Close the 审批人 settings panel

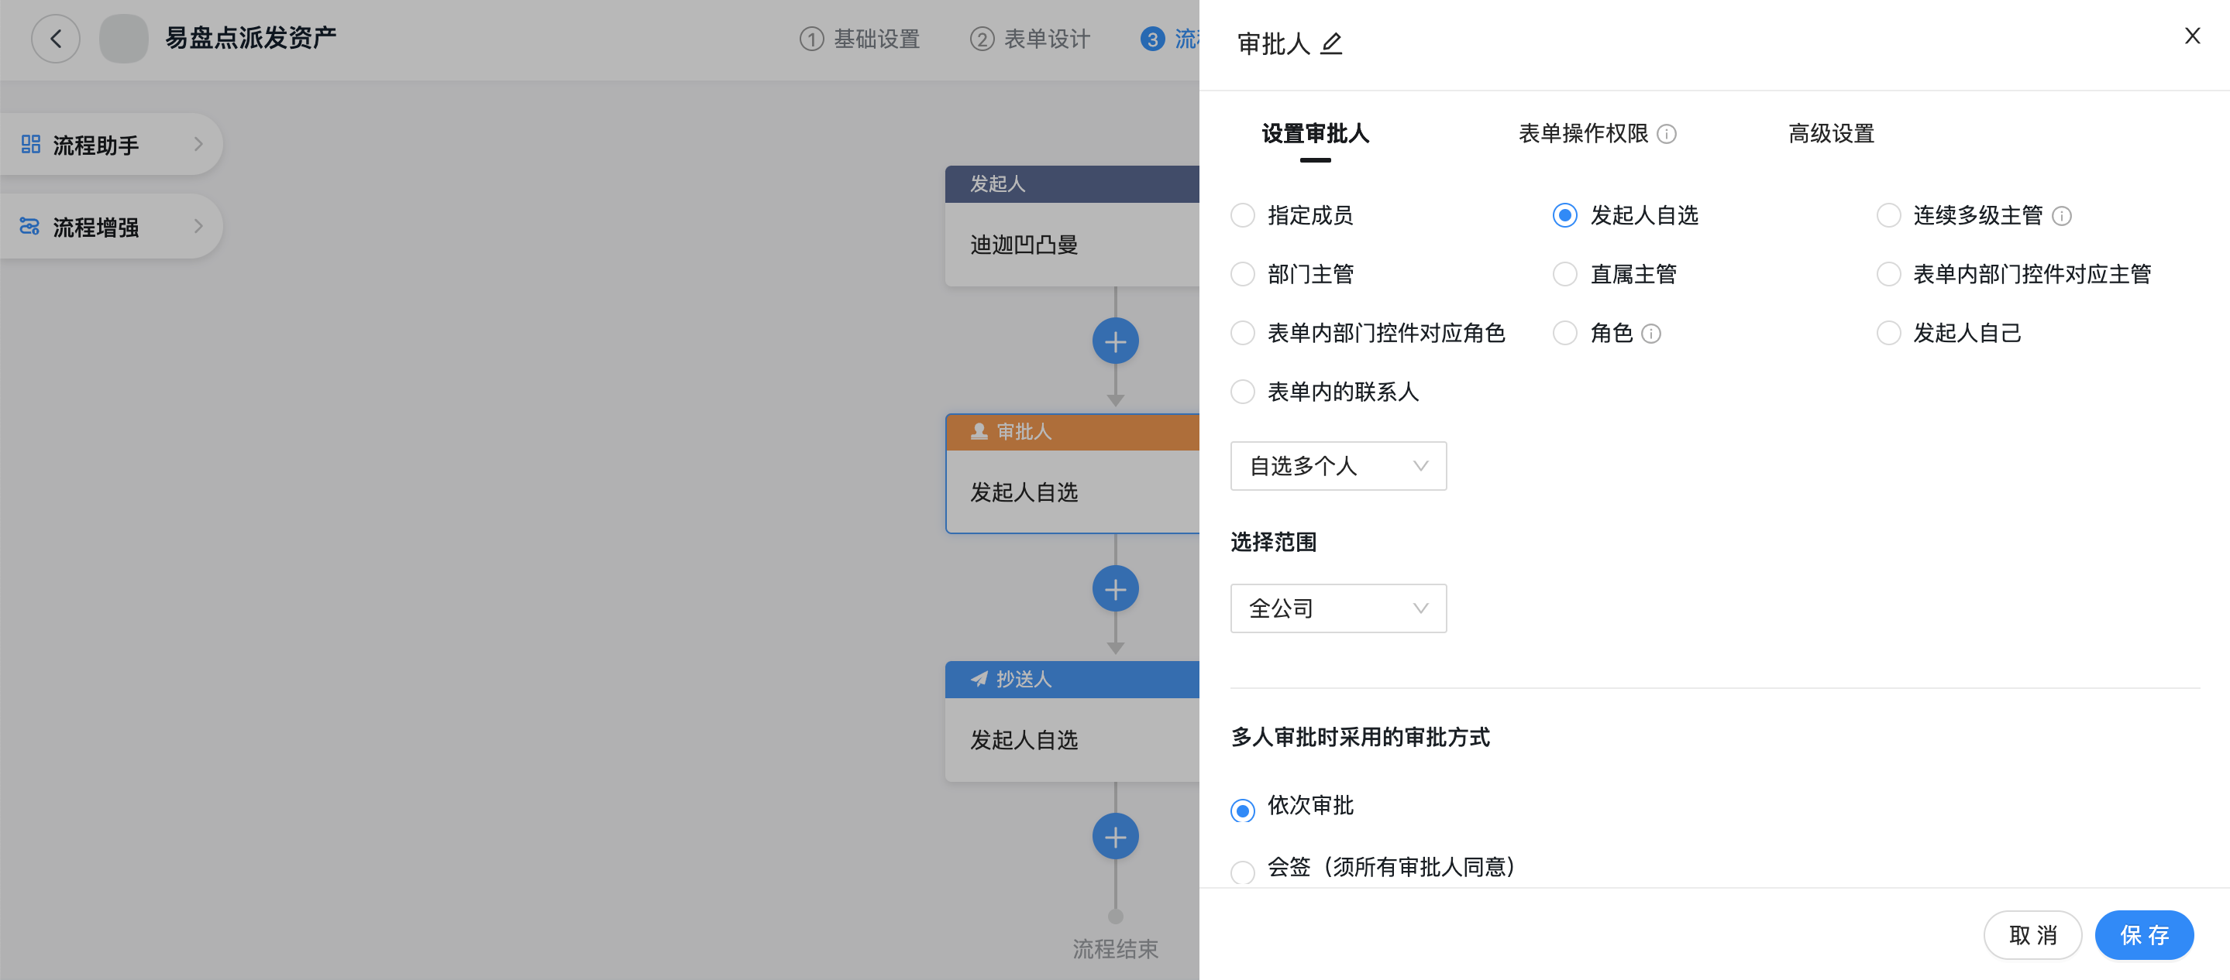pos(2192,36)
